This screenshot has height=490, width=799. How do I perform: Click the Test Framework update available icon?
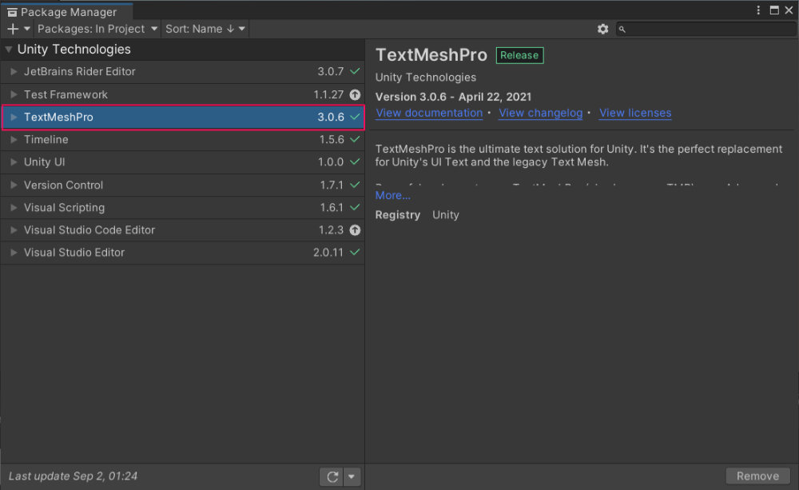[x=356, y=94]
